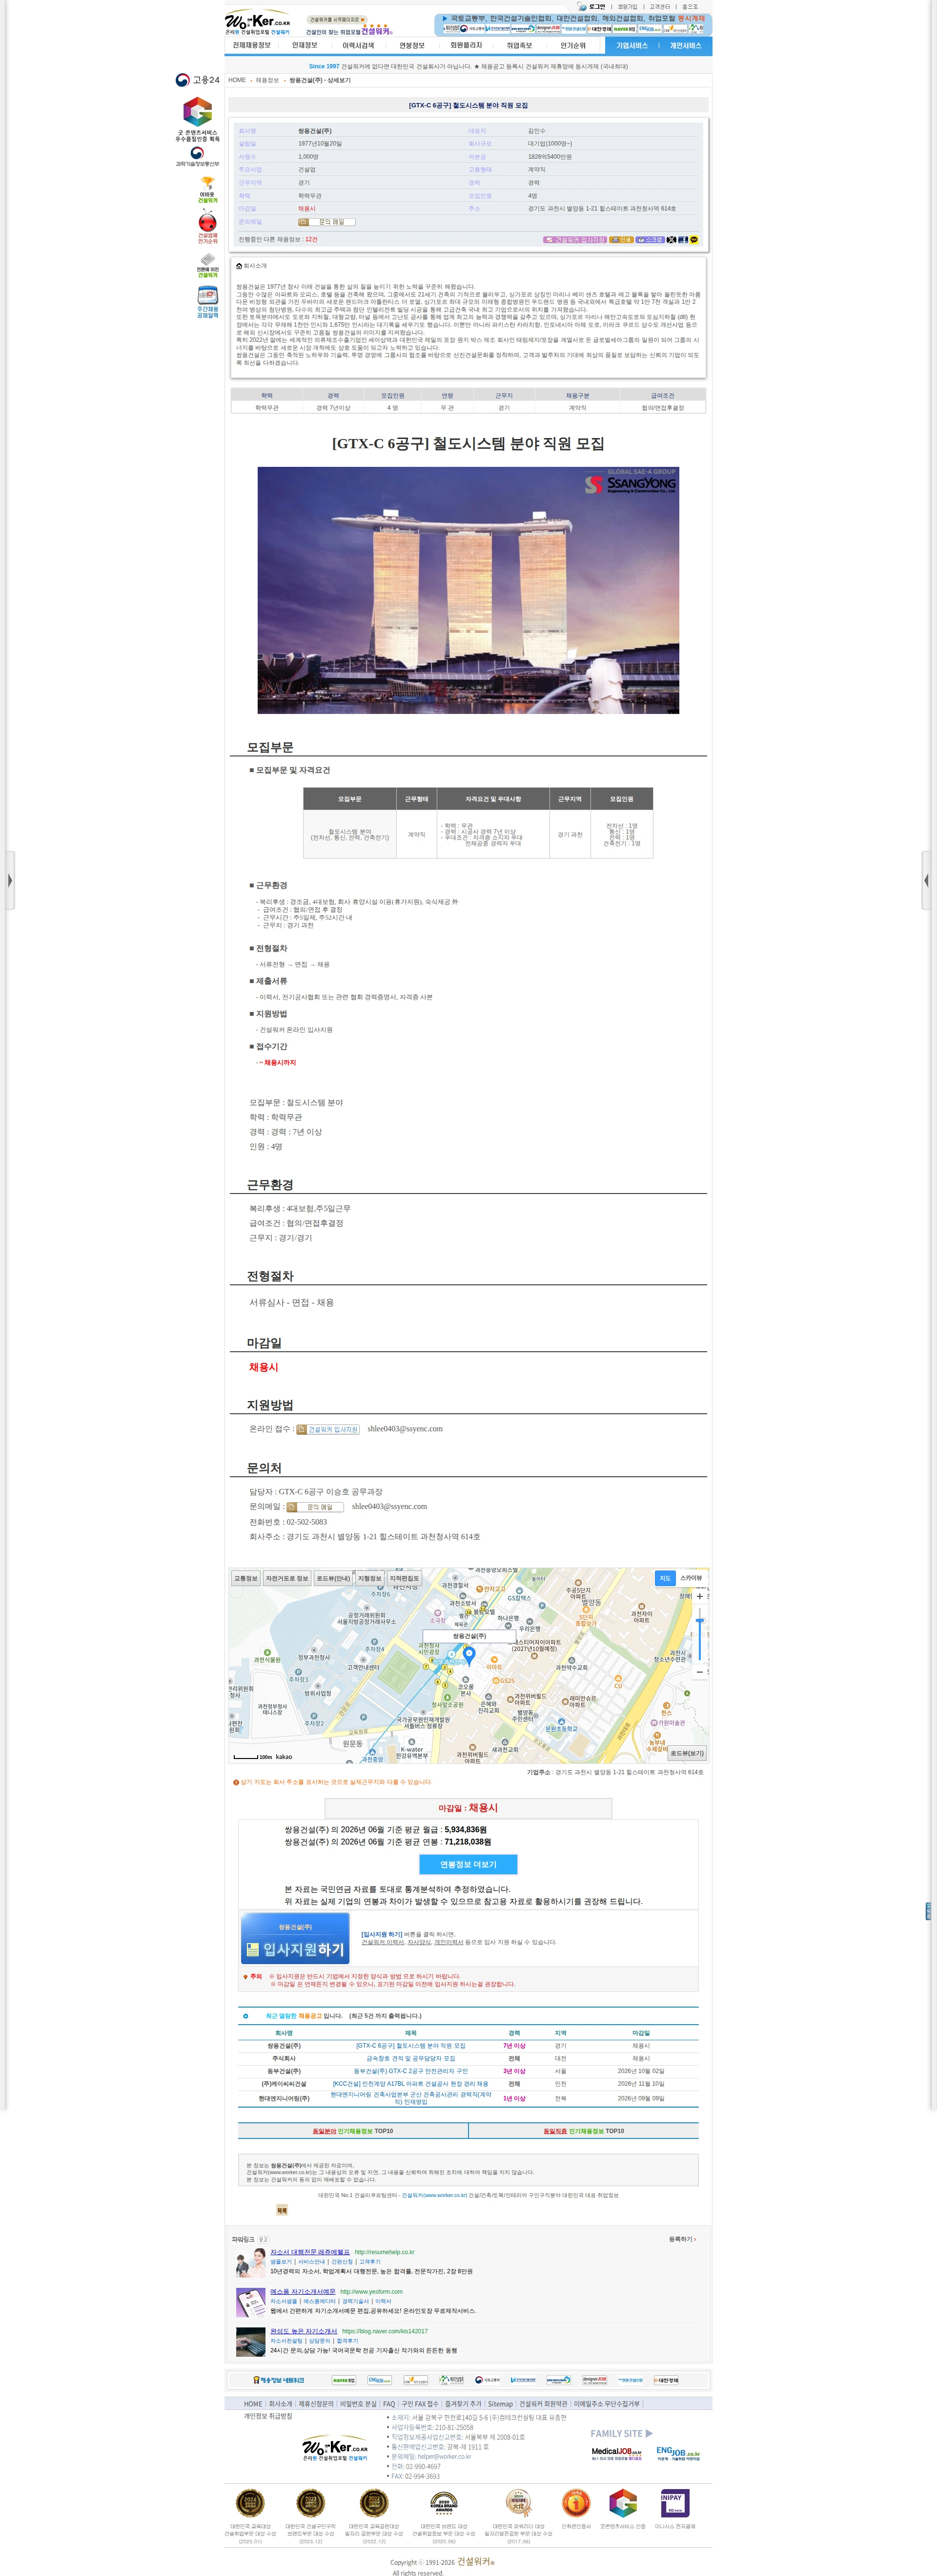Viewport: 937px width, 2576px height.
Task: Toggle 로드뷰(안내) overlay on map
Action: (x=334, y=1578)
